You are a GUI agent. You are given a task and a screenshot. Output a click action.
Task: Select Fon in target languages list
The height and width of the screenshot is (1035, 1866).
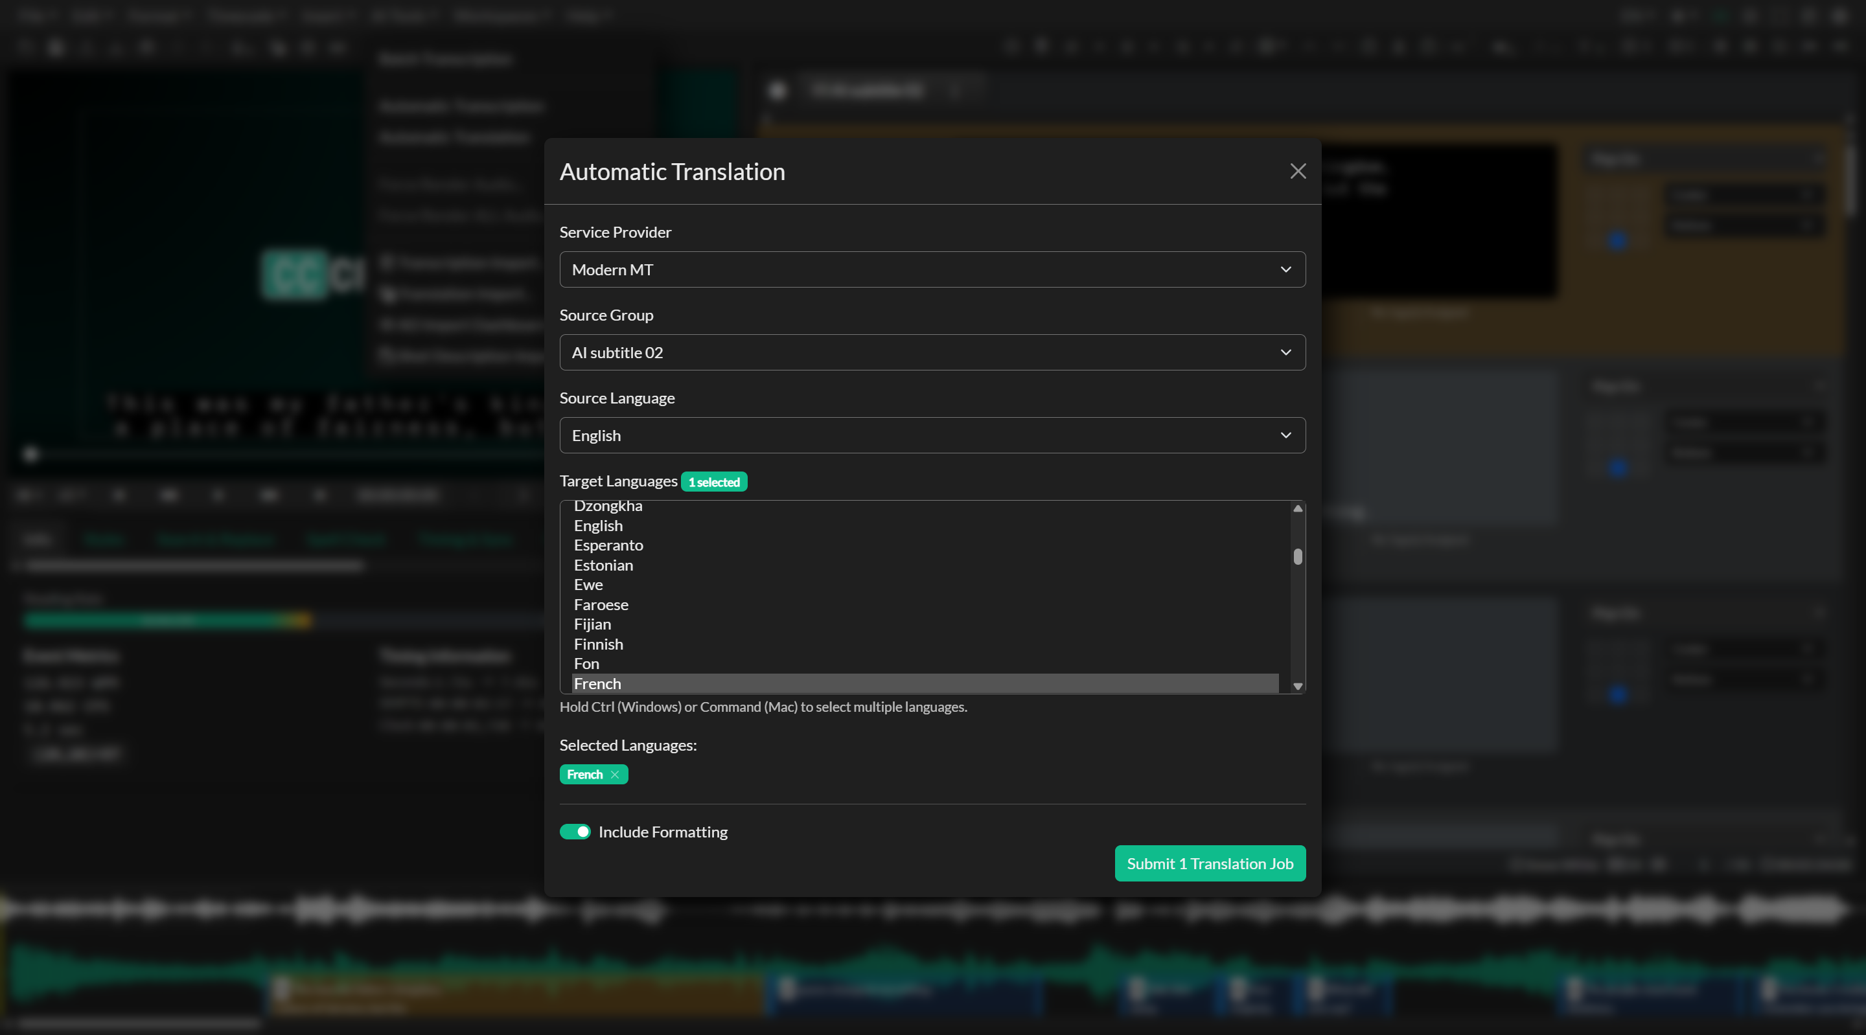[x=925, y=663]
